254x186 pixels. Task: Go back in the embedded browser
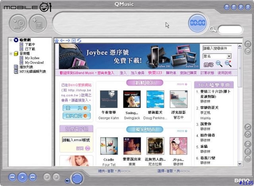click(62, 40)
